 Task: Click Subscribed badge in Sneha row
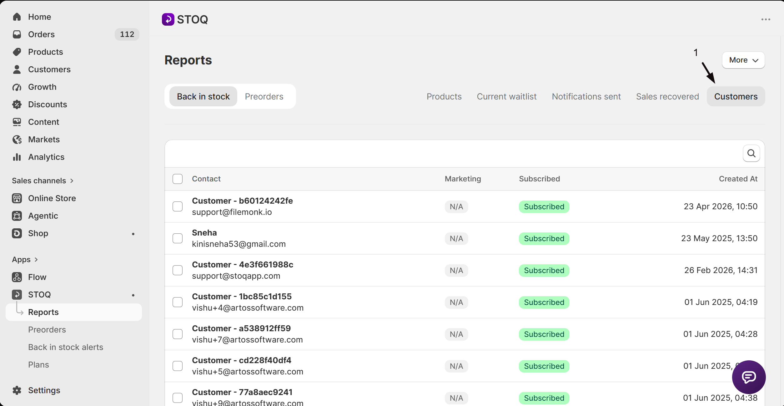coord(544,238)
